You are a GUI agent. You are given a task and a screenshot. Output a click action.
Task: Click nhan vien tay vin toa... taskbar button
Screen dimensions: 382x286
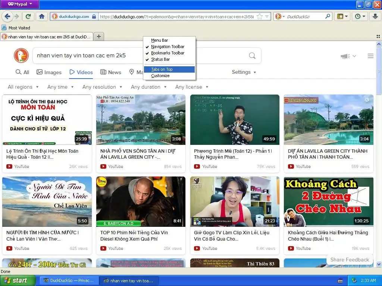[129, 281]
